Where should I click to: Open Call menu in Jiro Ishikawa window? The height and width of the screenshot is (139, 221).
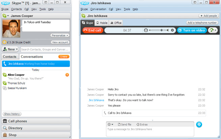click(111, 9)
